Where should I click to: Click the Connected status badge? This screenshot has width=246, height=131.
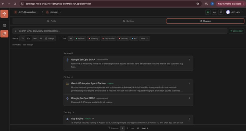(x=237, y=31)
